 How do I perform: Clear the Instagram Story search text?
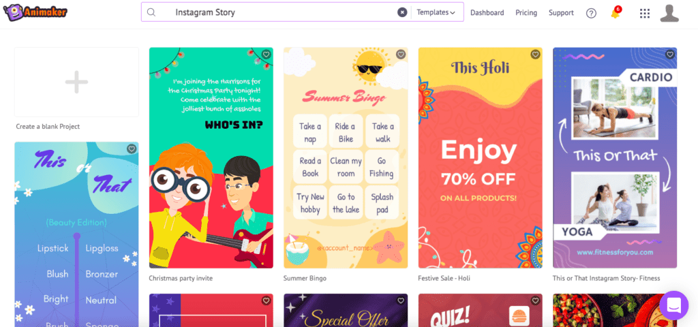[402, 12]
